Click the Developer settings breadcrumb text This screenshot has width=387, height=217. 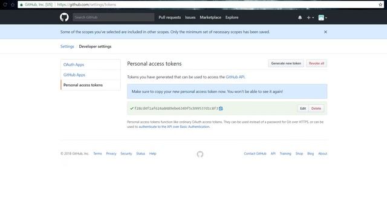(x=95, y=46)
